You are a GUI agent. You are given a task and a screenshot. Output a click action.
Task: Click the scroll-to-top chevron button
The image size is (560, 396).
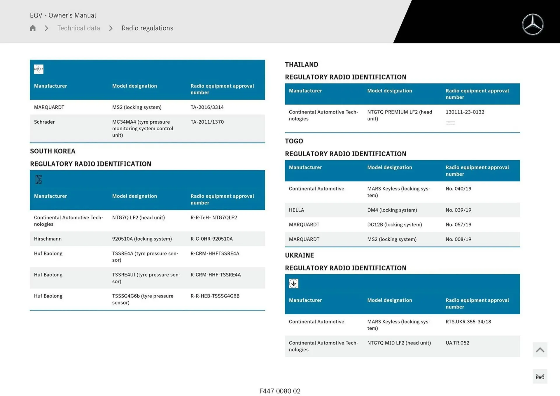pyautogui.click(x=540, y=349)
